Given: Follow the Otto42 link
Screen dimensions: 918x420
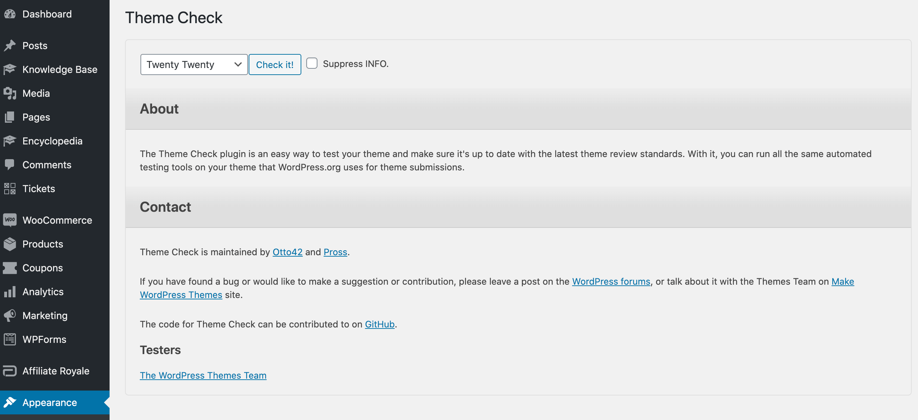Looking at the screenshot, I should (x=287, y=252).
